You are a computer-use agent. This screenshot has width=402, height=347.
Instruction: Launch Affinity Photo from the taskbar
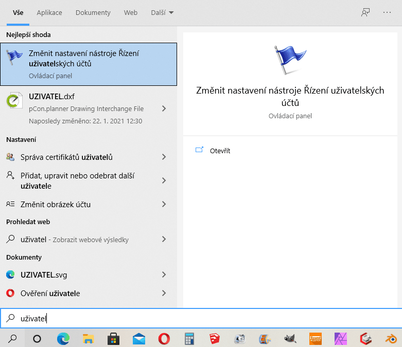point(340,339)
